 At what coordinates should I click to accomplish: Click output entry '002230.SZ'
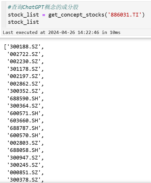(24, 61)
